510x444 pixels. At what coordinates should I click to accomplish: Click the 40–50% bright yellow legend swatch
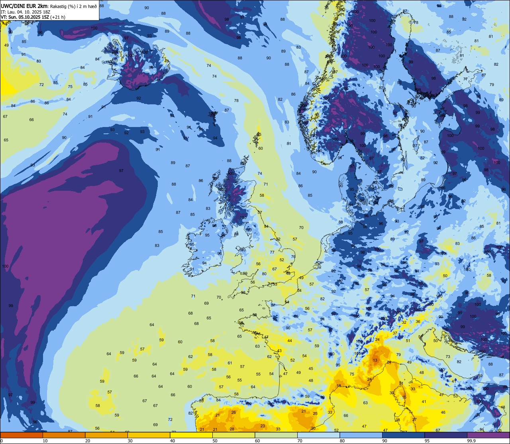point(191,435)
